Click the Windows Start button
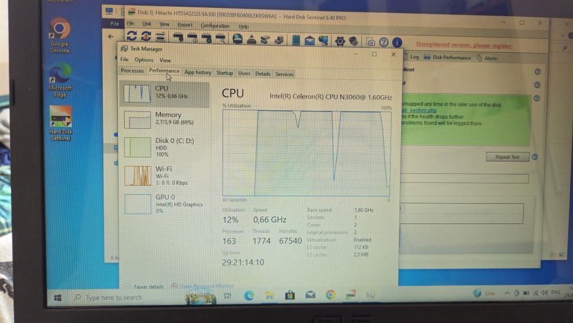Viewport: 573px width, 323px height. point(58,298)
